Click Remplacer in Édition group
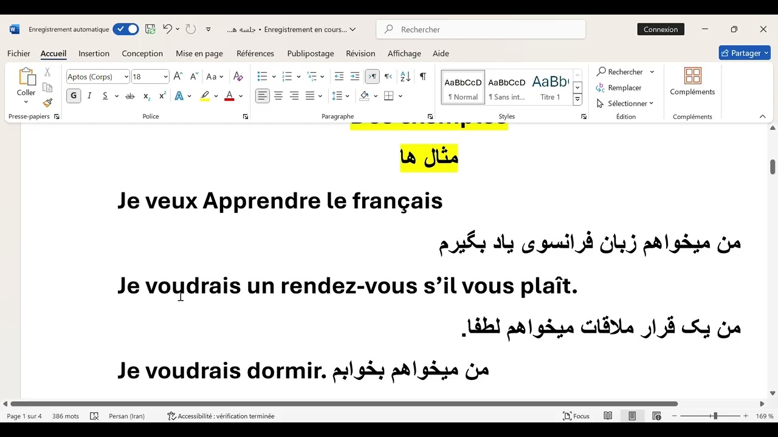Screen dimensions: 778x437 (619, 88)
